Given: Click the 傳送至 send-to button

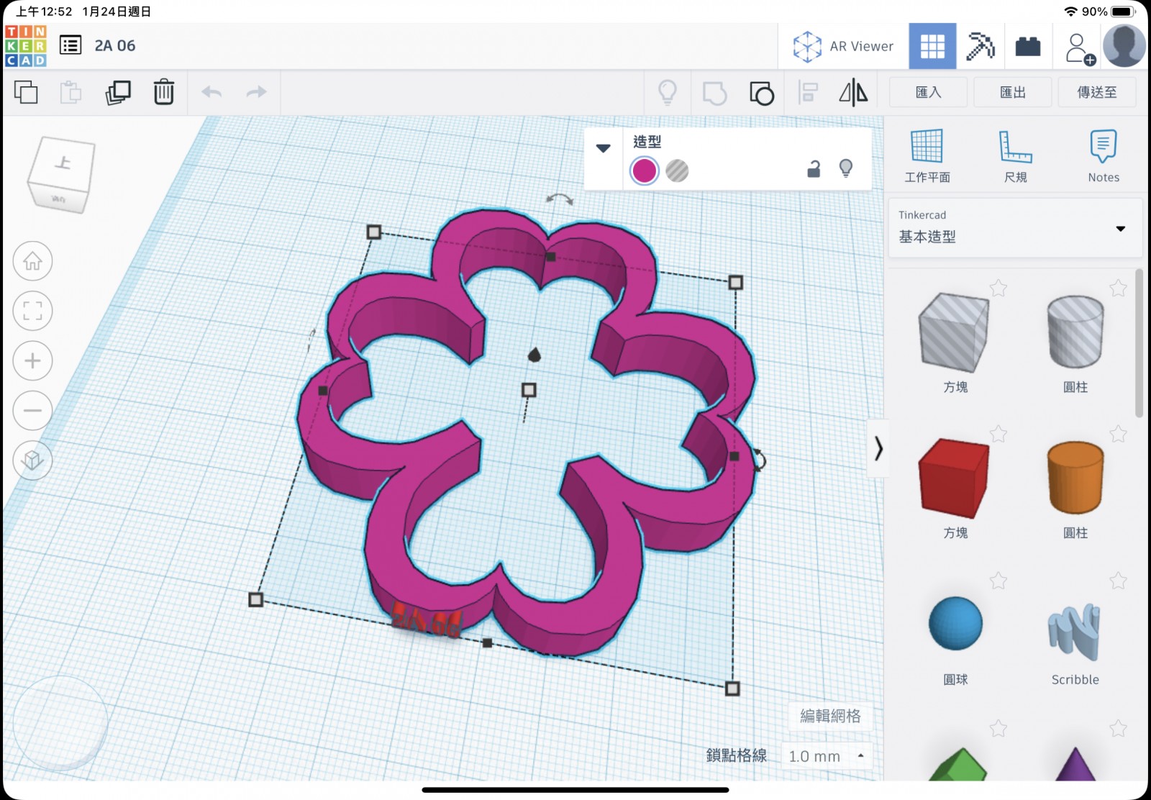Looking at the screenshot, I should coord(1096,92).
